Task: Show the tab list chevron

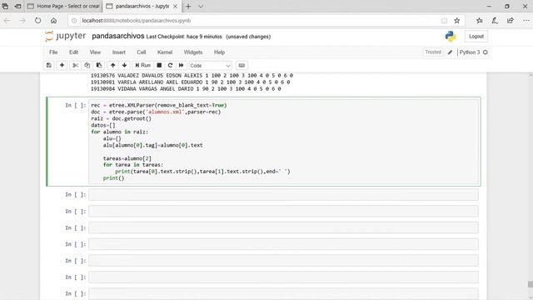Action: click(x=201, y=7)
